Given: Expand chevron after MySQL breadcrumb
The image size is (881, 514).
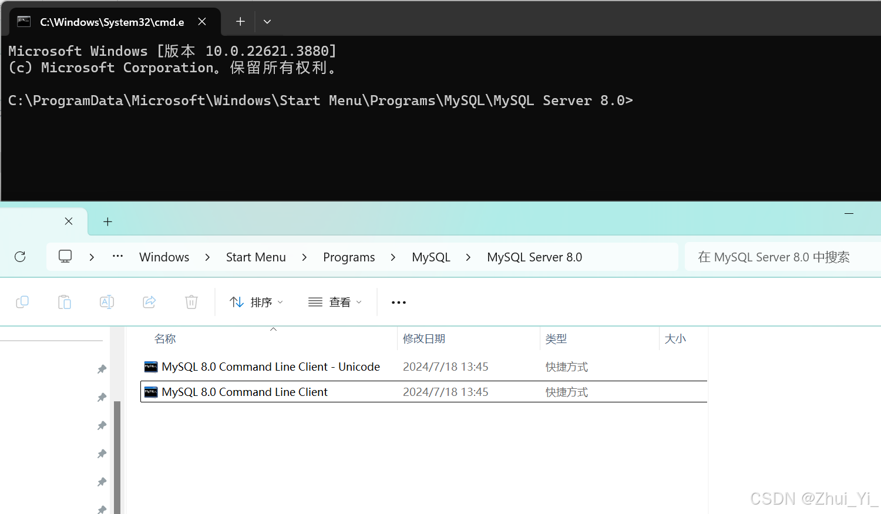Looking at the screenshot, I should pyautogui.click(x=468, y=257).
